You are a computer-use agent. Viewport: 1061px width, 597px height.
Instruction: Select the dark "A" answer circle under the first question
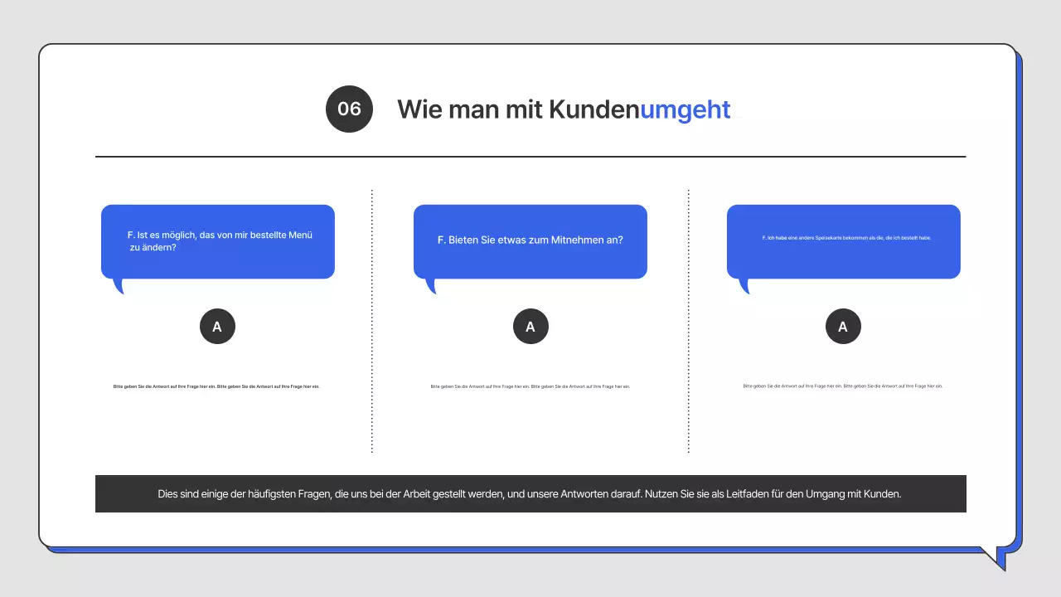click(217, 326)
